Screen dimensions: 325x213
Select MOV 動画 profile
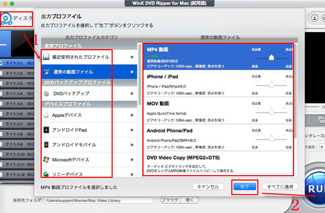pos(218,110)
